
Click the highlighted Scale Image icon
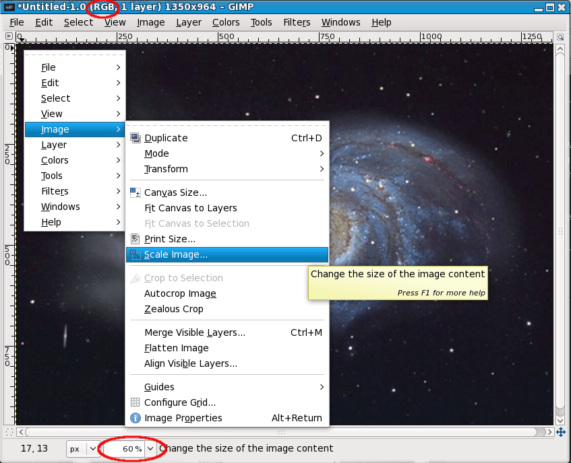point(133,254)
